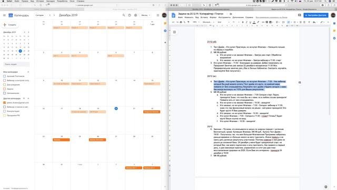Add other calendars with the plus button
Screen dimensions: 337x190
(24, 99)
